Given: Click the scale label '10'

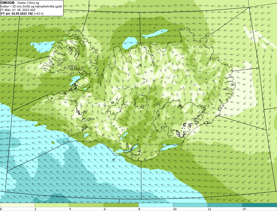Looking at the screenshot, I should (x=175, y=209).
